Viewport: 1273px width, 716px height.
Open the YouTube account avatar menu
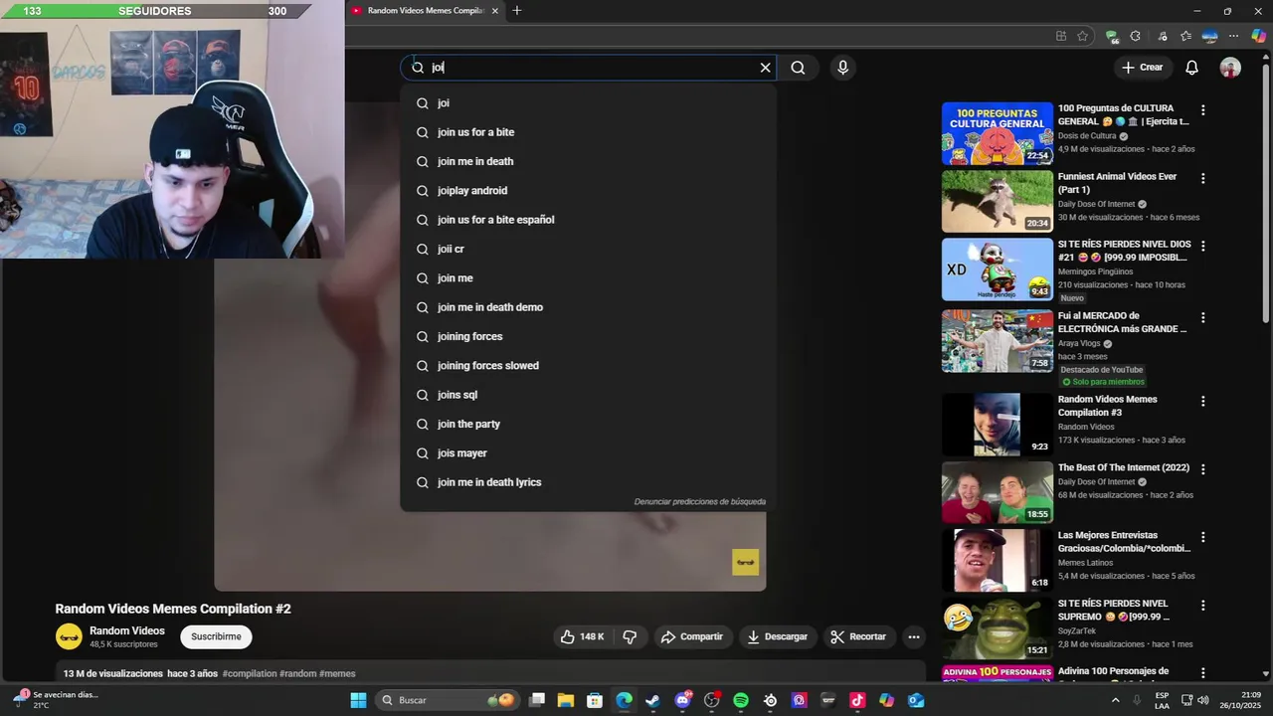pyautogui.click(x=1230, y=68)
